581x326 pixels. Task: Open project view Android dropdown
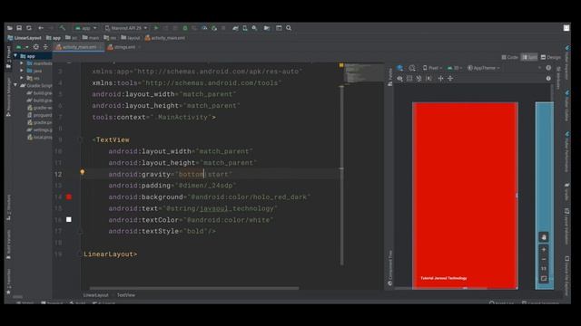pos(22,47)
